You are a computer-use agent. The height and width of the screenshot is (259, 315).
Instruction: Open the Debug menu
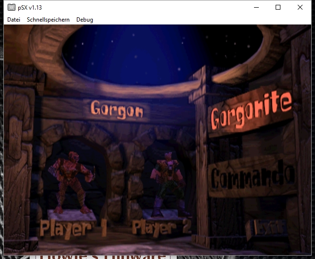click(x=85, y=20)
